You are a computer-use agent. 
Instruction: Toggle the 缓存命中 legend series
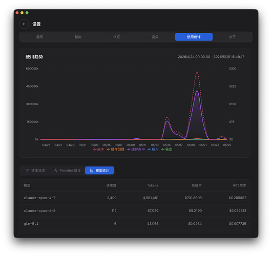point(136,150)
